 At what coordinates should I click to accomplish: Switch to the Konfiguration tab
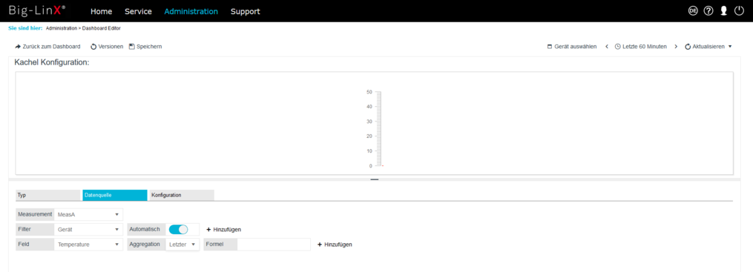tap(182, 195)
